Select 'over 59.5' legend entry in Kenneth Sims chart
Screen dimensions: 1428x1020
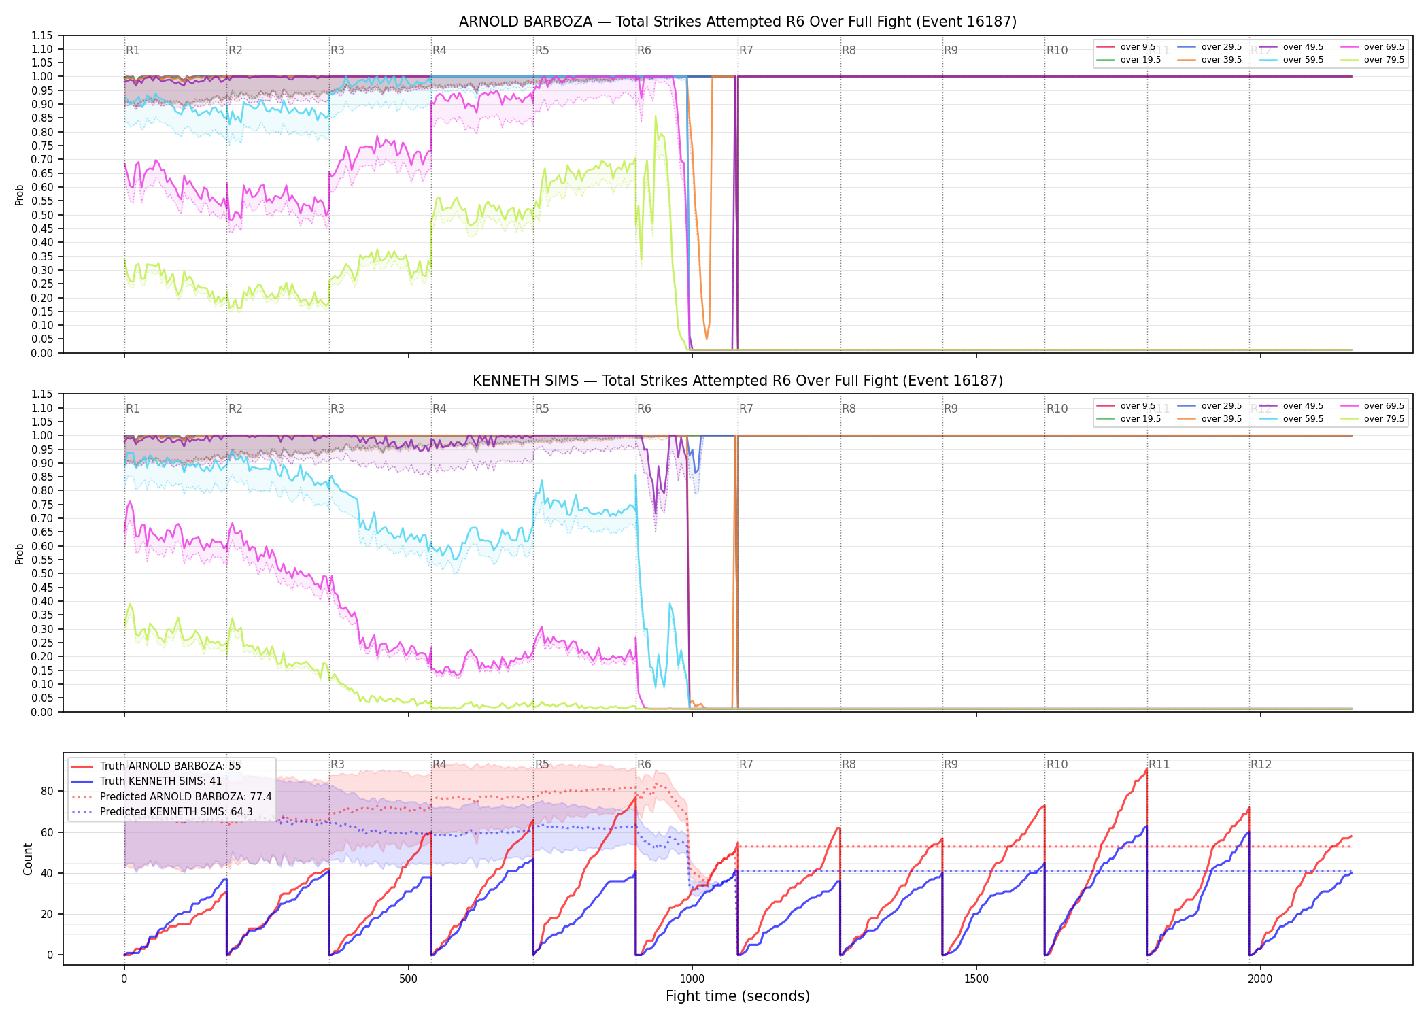(1291, 419)
